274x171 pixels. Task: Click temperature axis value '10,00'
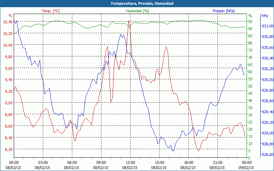tap(8, 45)
